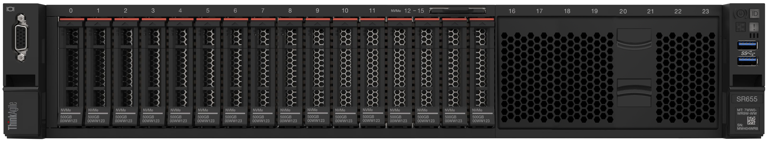768x142 pixels.
Task: Select the upper blue USB 3.0 port
Action: (x=747, y=46)
